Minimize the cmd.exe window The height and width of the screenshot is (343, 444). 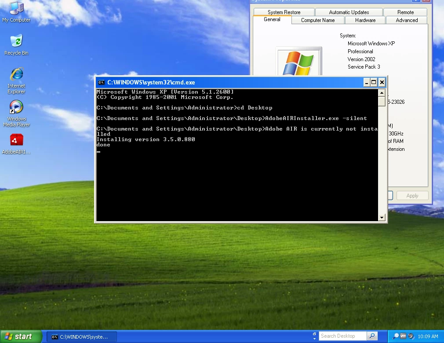pyautogui.click(x=367, y=82)
